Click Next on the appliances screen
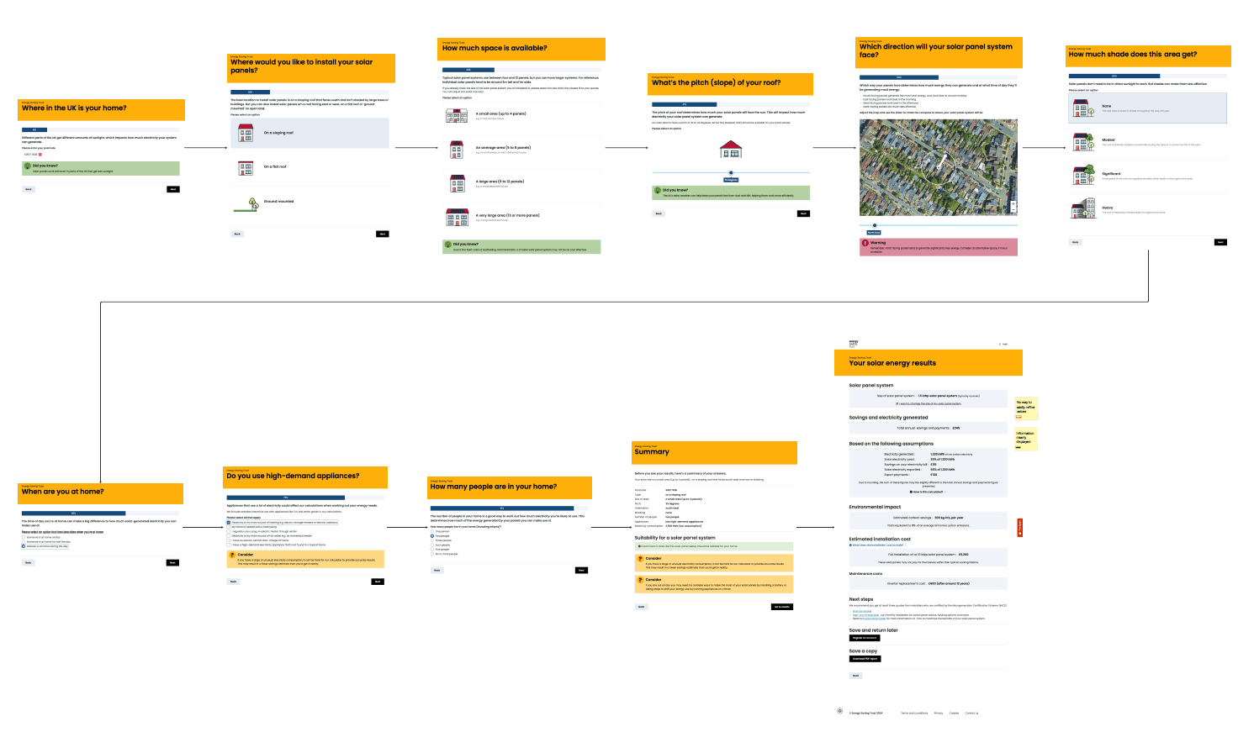This screenshot has height=732, width=1254. 378,582
